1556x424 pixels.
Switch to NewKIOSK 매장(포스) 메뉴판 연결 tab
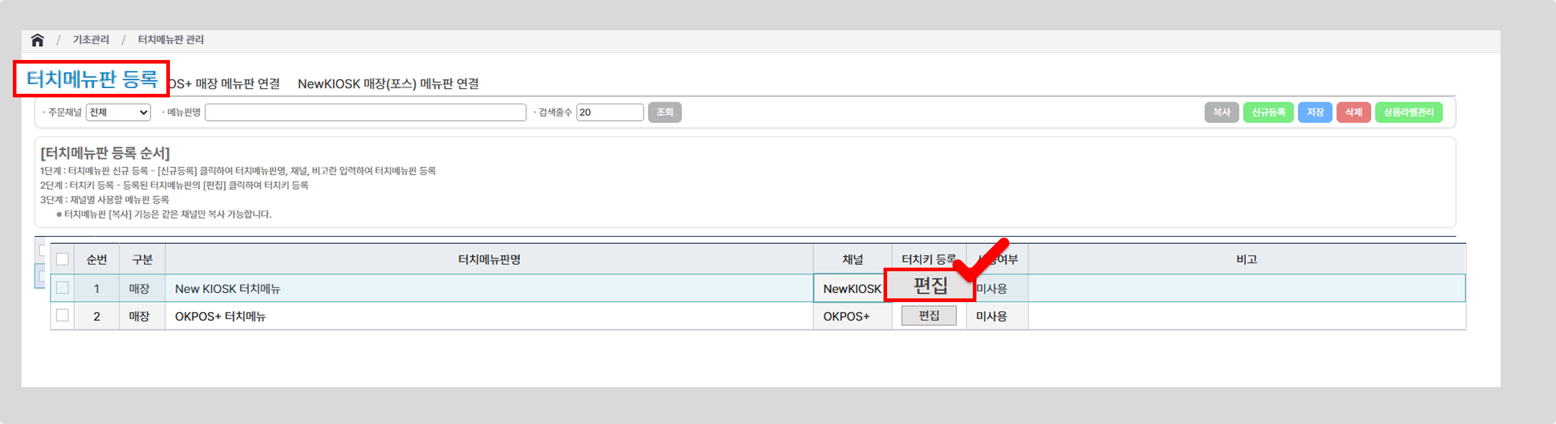pyautogui.click(x=388, y=84)
